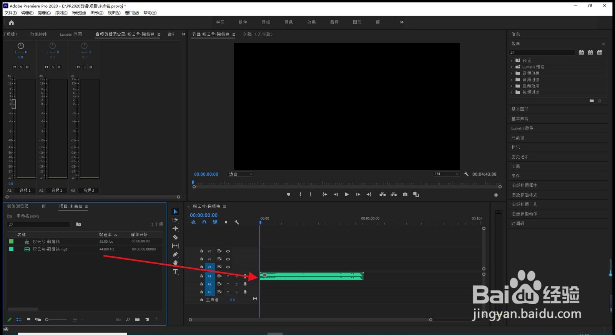Expand 音频效果 folder
Image resolution: width=615 pixels, height=335 pixels.
pos(511,73)
